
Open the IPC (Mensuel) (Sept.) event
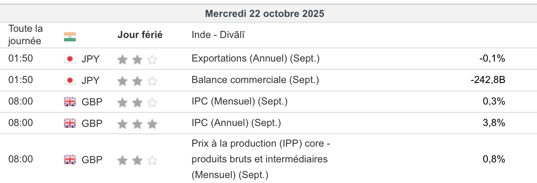[x=240, y=102]
